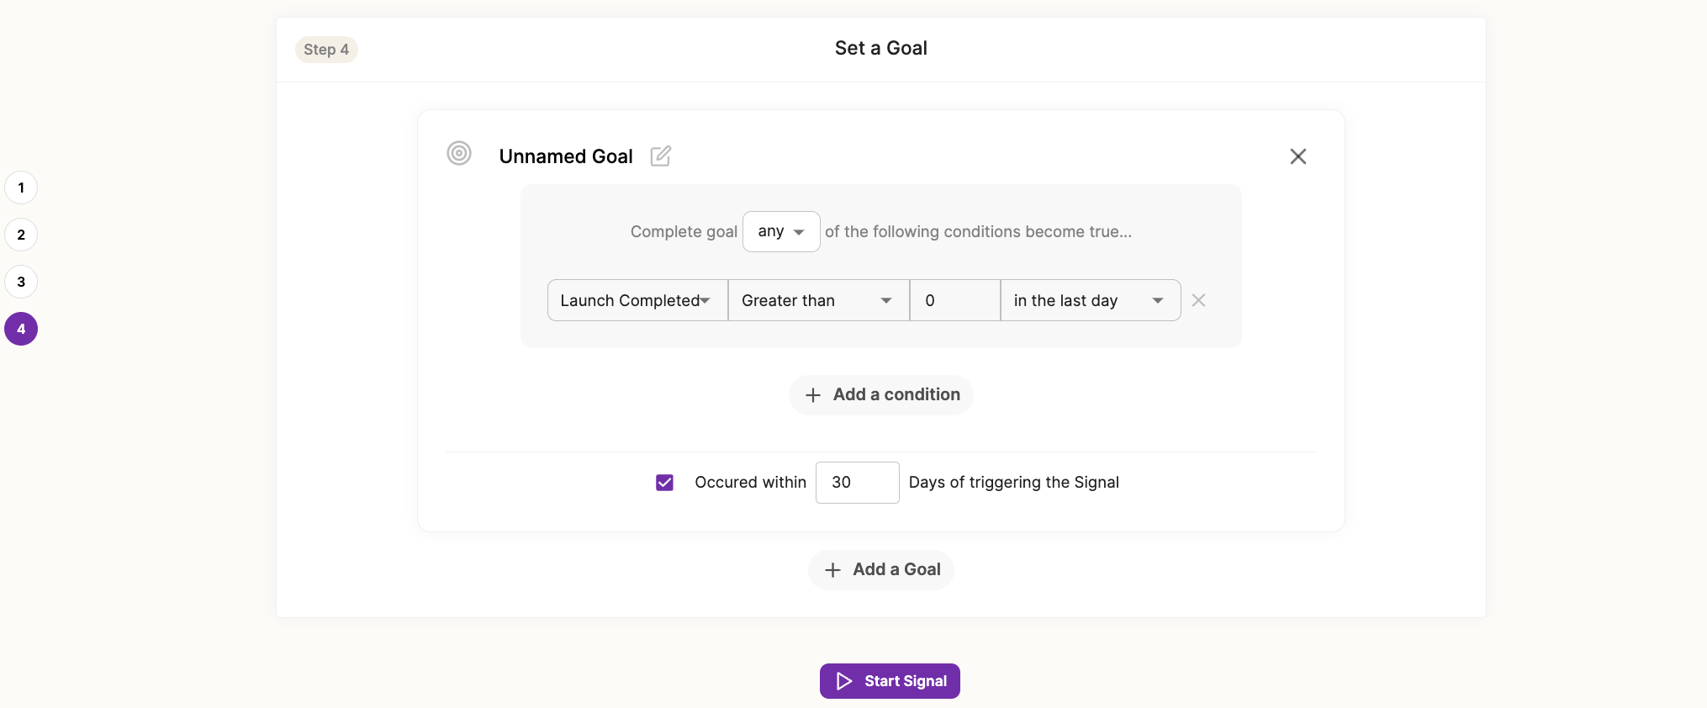Click the goal target icon
The width and height of the screenshot is (1707, 708).
pos(459,153)
